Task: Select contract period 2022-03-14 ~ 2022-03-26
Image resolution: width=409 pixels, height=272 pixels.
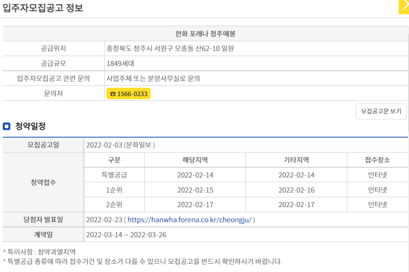Action: pyautogui.click(x=126, y=235)
